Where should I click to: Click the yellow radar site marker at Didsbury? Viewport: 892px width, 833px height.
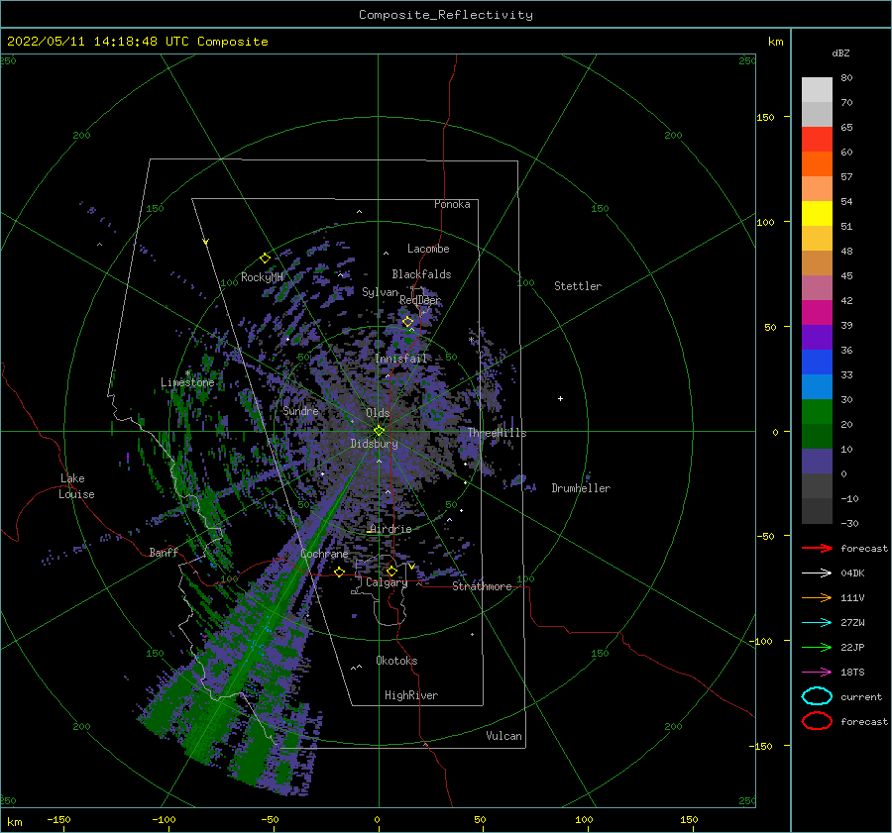pyautogui.click(x=379, y=431)
